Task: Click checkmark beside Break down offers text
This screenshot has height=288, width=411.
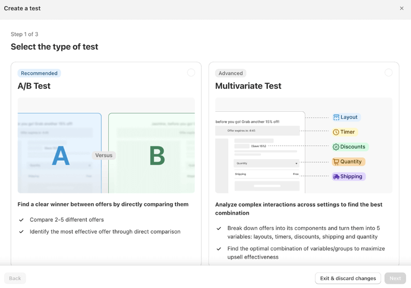Action: click(219, 229)
